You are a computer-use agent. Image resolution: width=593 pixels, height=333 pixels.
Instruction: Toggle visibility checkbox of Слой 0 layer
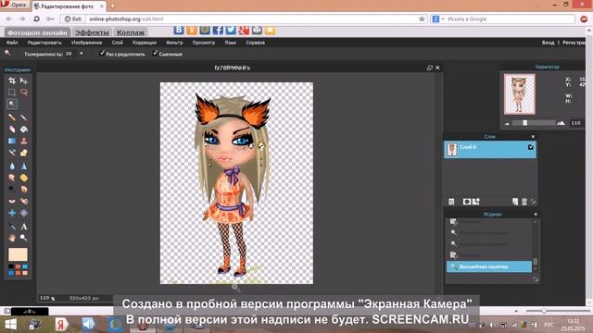click(x=531, y=147)
